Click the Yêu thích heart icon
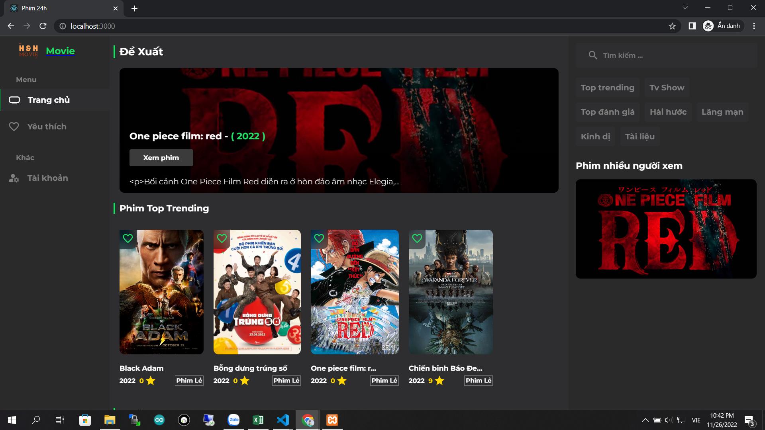This screenshot has height=430, width=765. [14, 127]
